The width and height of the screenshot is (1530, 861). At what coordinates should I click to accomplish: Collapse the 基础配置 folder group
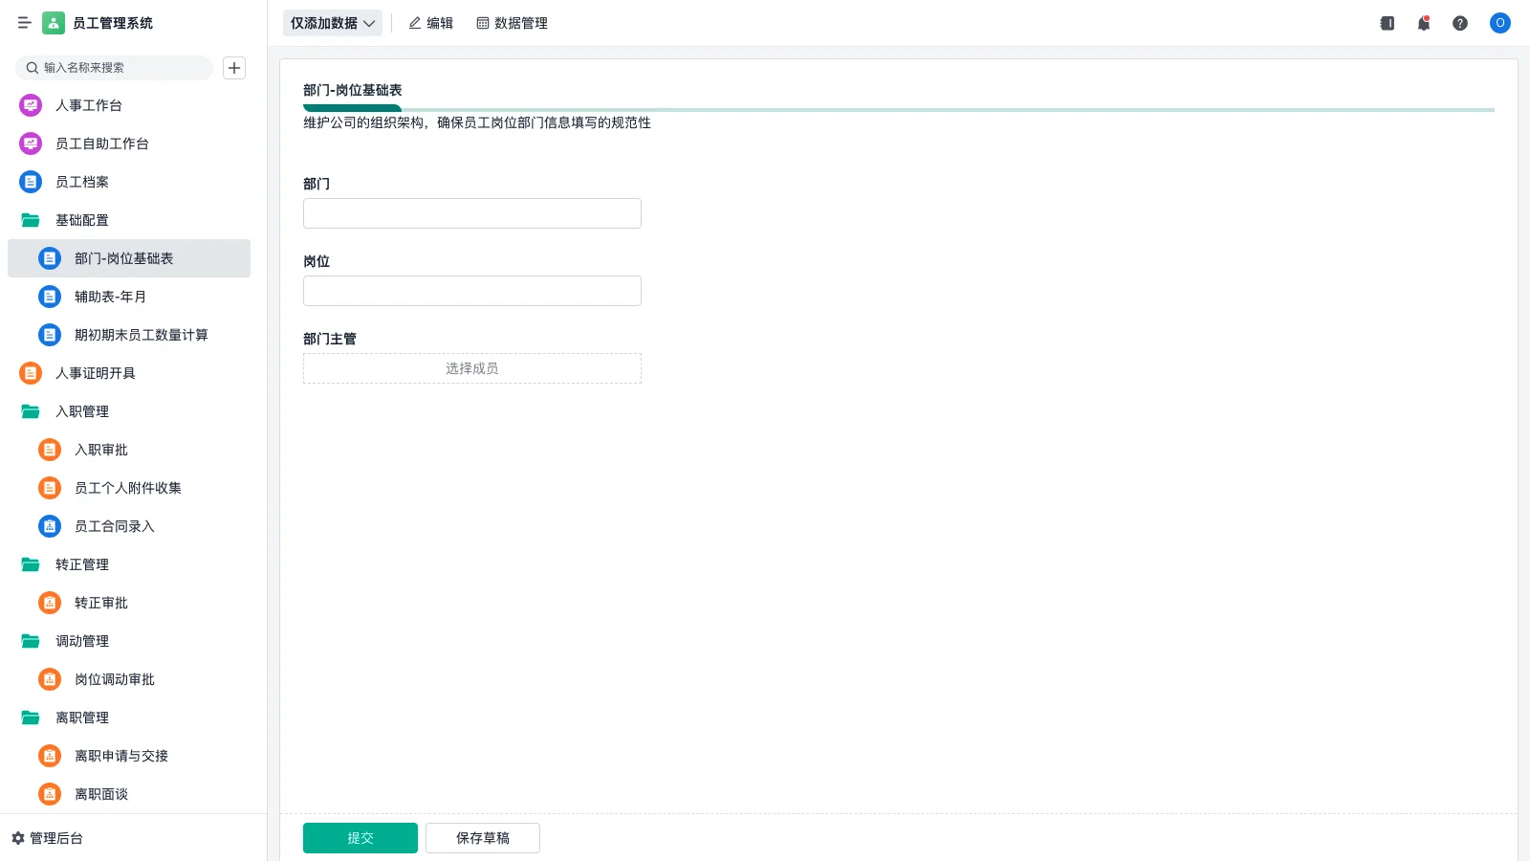click(x=82, y=220)
